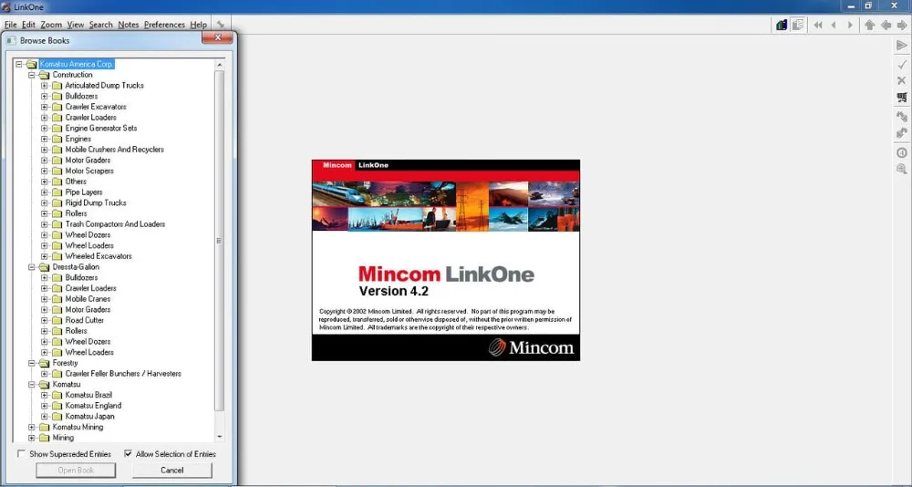
Task: Click the magnifier zoom icon in side toolbar
Action: pos(902,169)
